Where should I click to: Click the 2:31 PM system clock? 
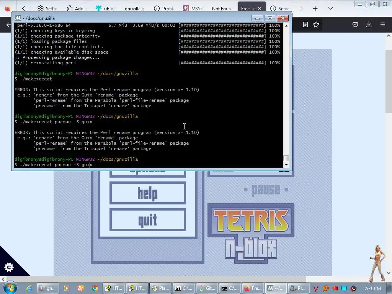372,289
